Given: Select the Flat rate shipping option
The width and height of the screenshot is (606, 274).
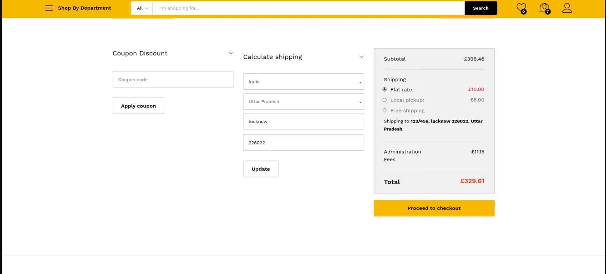Looking at the screenshot, I should point(384,90).
